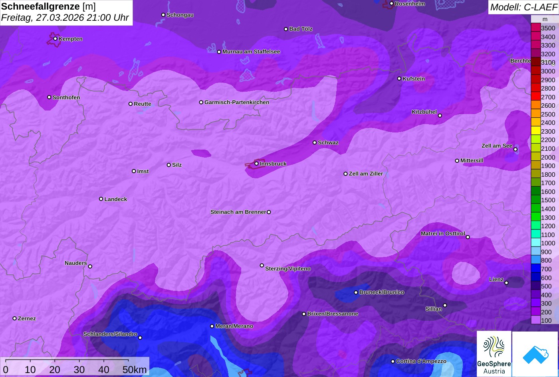Select the Kufstein city marker dot
Image resolution: width=559 pixels, height=377 pixels.
click(x=399, y=79)
